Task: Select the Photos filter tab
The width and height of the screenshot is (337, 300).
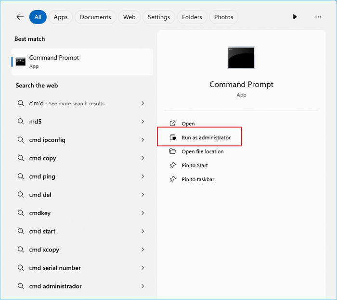Action: 223,17
